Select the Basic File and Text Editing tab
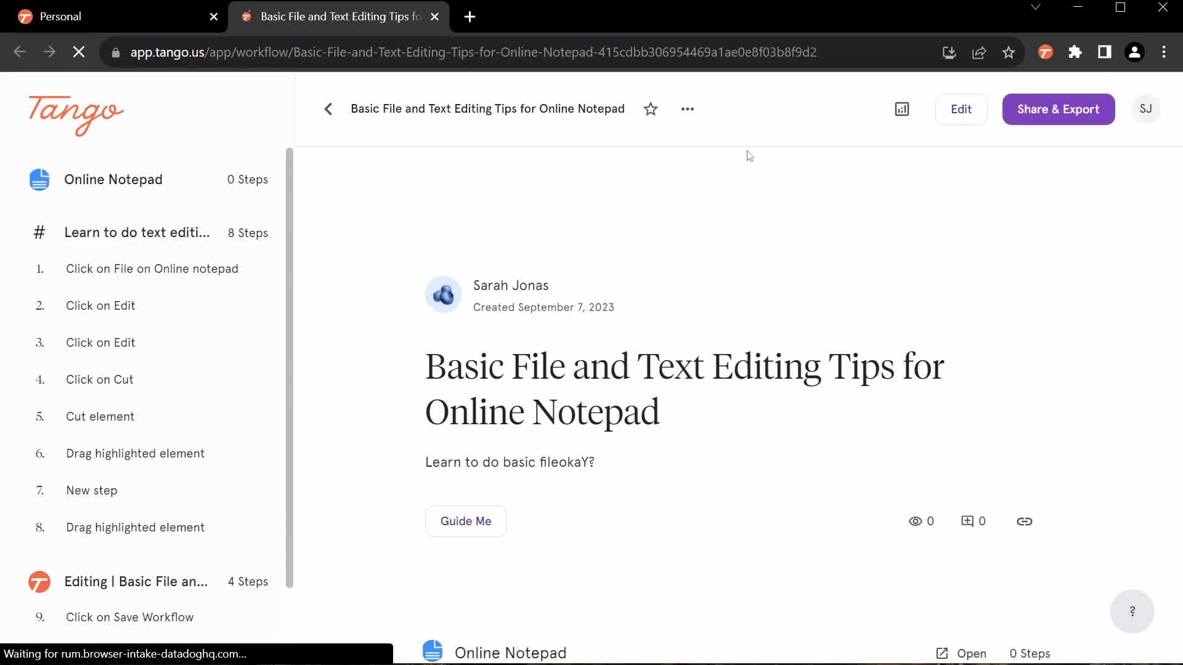The image size is (1183, 665). pyautogui.click(x=339, y=17)
